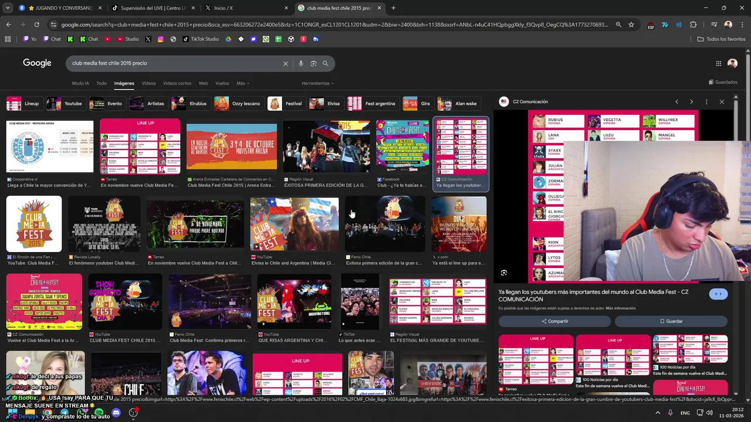Open the Chrome profile avatar
This screenshot has width=751, height=422.
(728, 25)
